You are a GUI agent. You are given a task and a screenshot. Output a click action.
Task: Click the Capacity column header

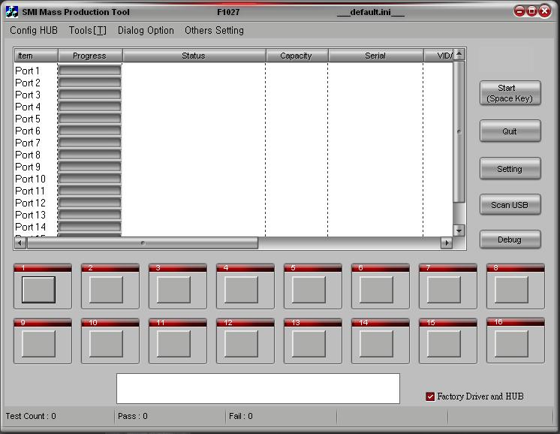[297, 56]
